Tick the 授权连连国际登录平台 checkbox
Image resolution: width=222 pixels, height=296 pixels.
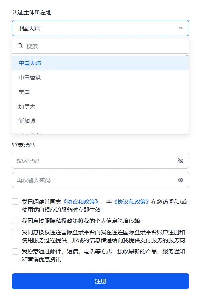15,232
